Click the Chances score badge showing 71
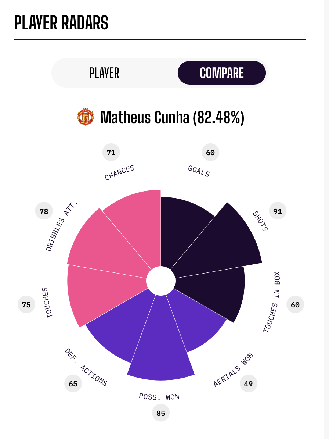The image size is (329, 439). click(111, 153)
